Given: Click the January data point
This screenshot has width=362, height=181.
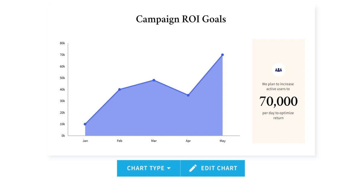Looking at the screenshot, I should click(x=85, y=124).
